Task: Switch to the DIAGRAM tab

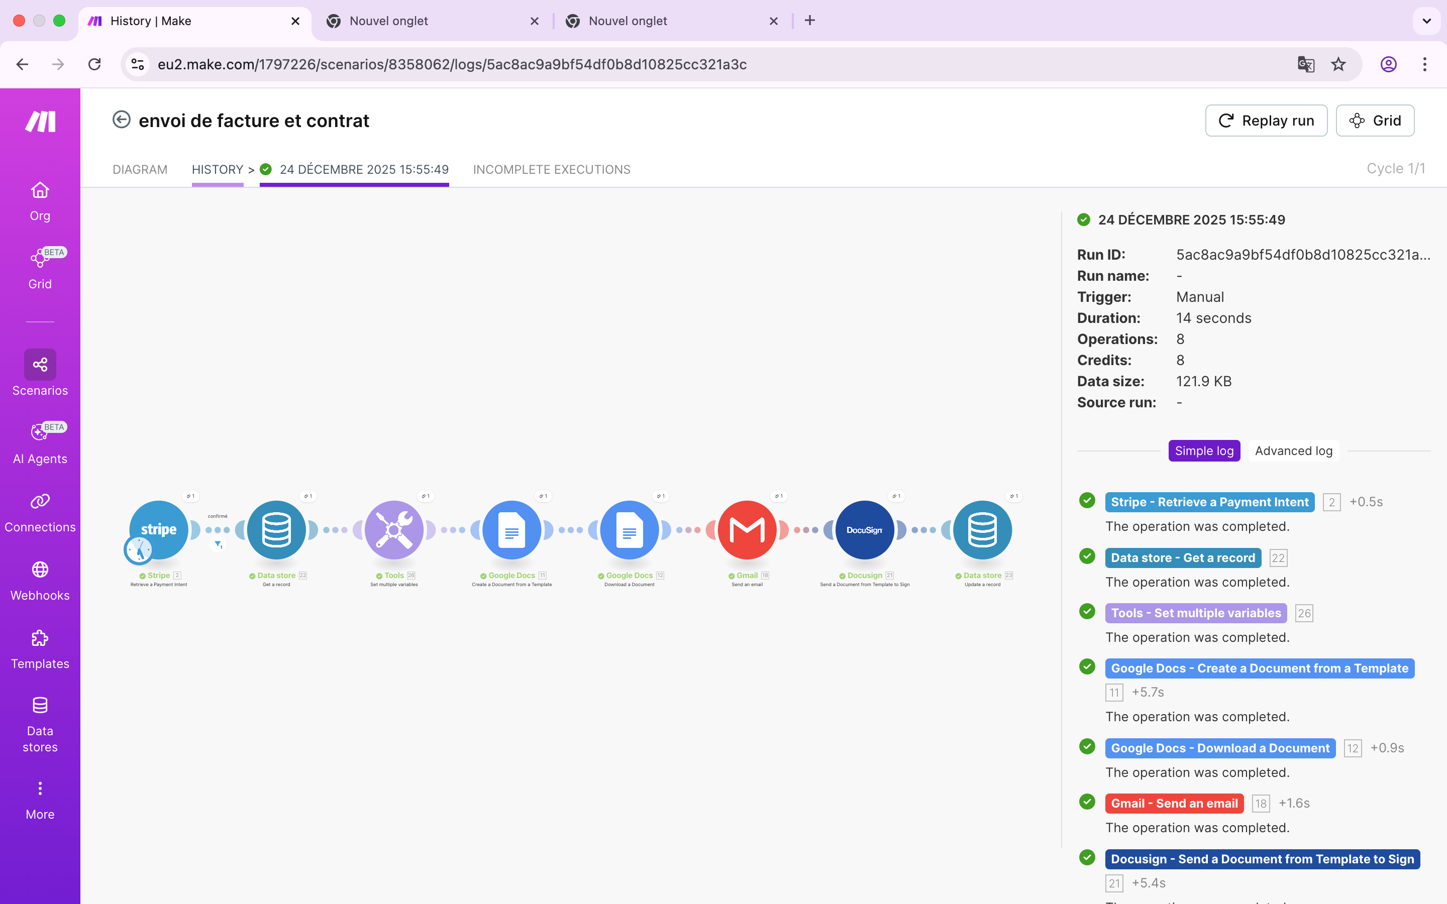Action: pyautogui.click(x=140, y=169)
